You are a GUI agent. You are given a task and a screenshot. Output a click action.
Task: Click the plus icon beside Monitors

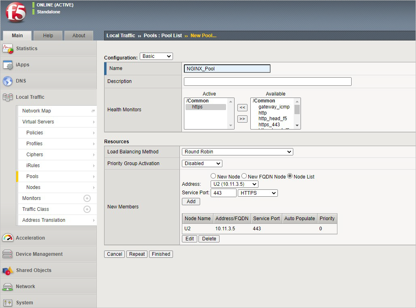(87, 198)
